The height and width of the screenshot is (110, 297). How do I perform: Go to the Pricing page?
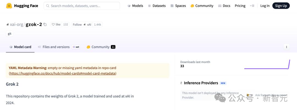coord(240,6)
